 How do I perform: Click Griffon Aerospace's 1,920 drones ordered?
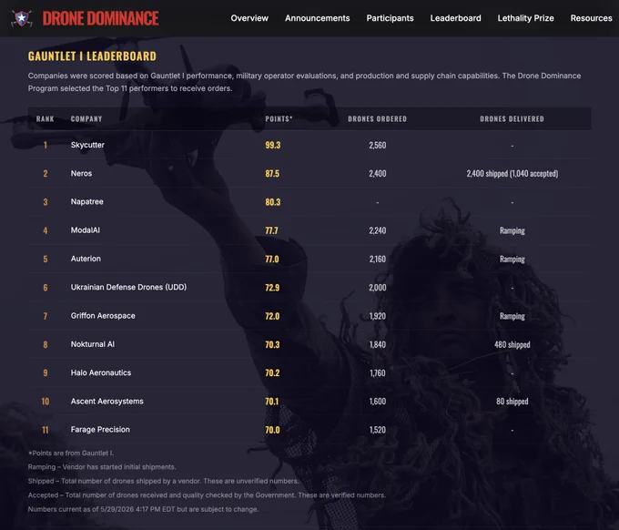[378, 316]
